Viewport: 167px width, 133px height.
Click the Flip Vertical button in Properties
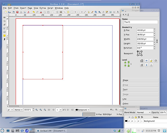point(147,65)
